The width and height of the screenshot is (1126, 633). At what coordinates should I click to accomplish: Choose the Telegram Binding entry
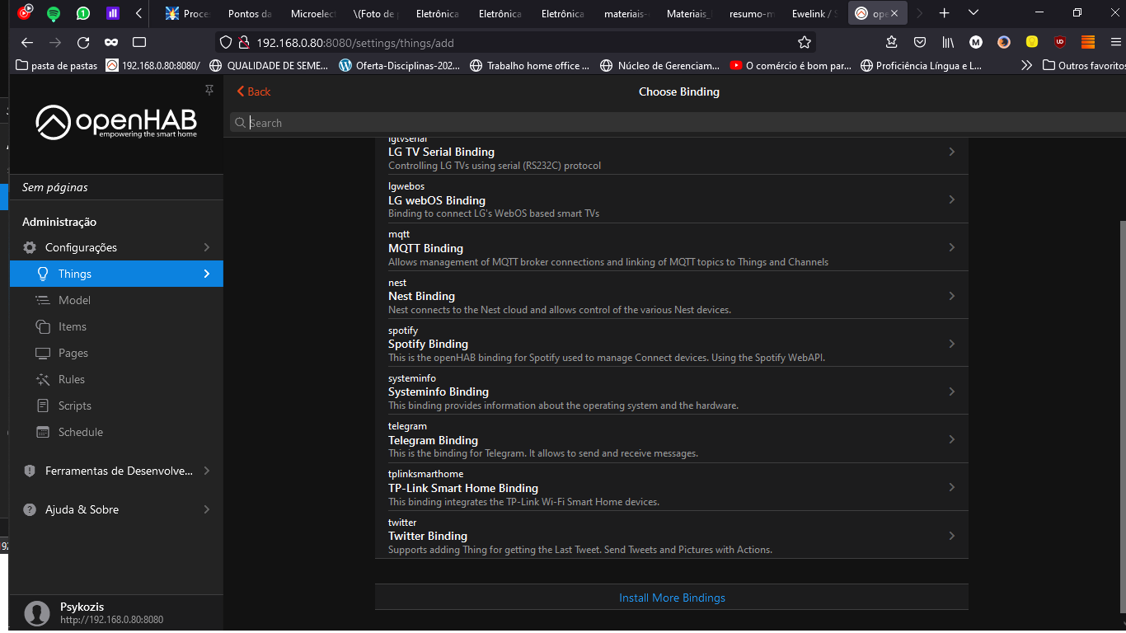click(671, 439)
